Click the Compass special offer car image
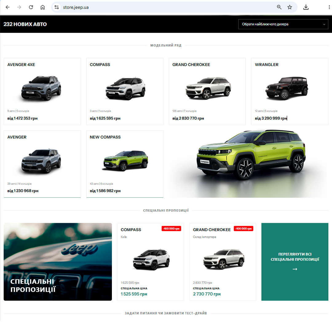 (151, 259)
